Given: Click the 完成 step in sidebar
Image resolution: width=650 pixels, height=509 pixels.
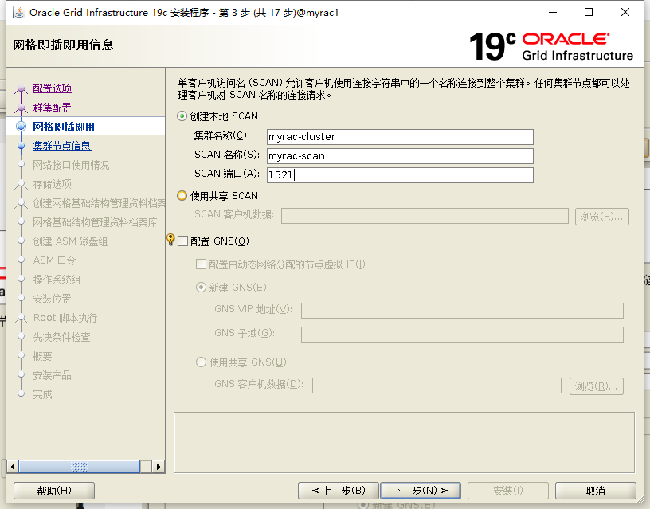Looking at the screenshot, I should tap(42, 394).
